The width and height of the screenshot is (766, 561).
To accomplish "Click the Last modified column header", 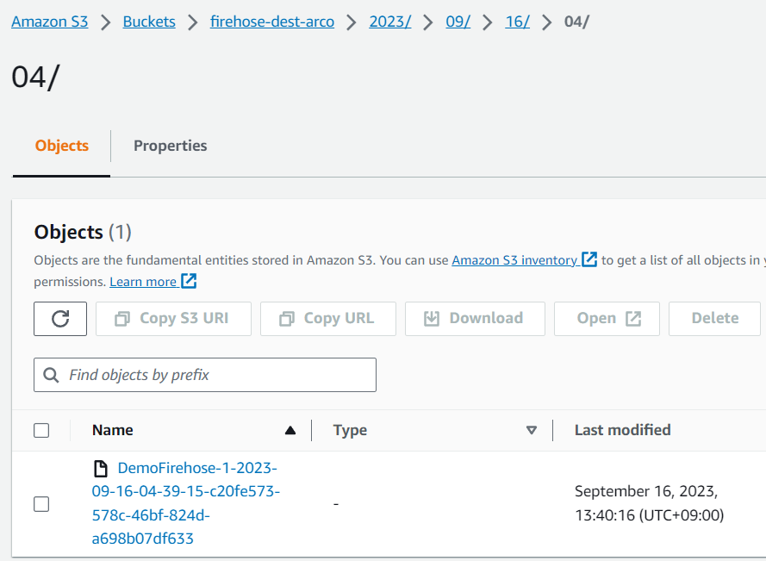I will pos(622,430).
